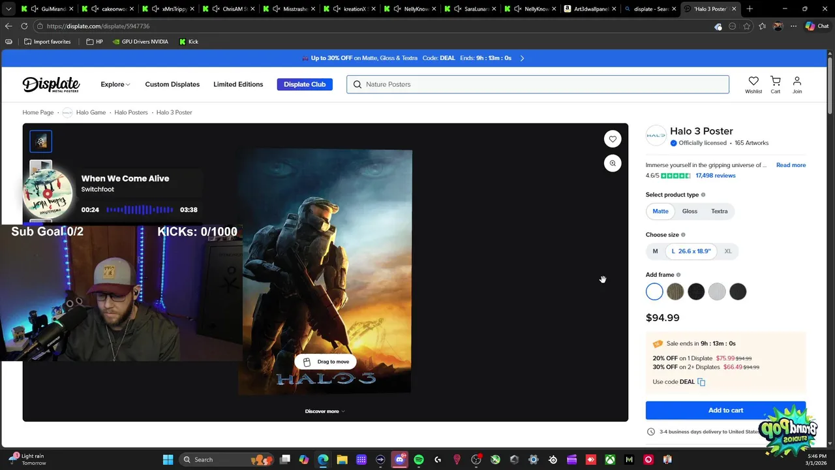Viewport: 835px width, 470px height.
Task: Open File Explorer from the taskbar
Action: (x=342, y=460)
